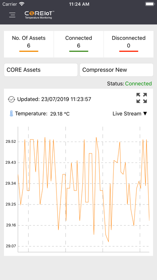157x280 pixels.
Task: Tap the battery status bar icon
Action: (x=150, y=4)
